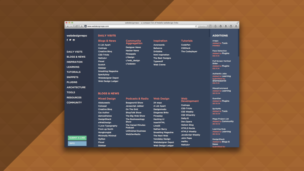The width and height of the screenshot is (304, 171).
Task: Open the Web Creme link
Action: point(159,65)
